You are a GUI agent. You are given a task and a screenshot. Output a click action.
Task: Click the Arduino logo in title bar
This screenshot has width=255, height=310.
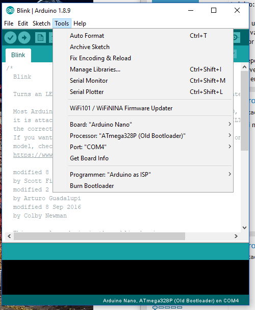10,10
